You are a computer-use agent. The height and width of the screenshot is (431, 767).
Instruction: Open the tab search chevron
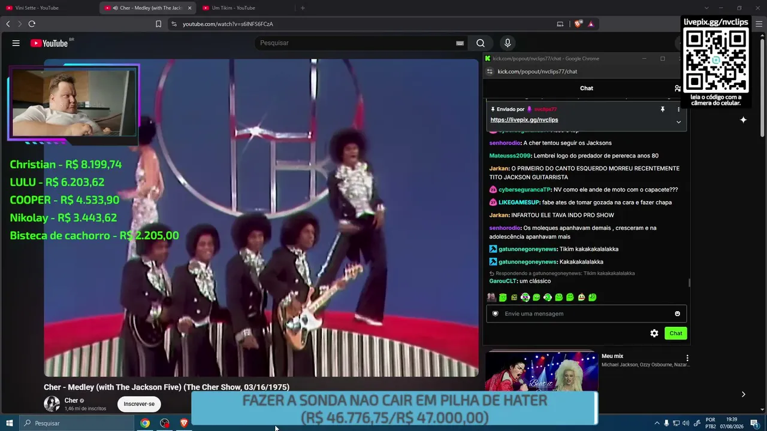(706, 8)
